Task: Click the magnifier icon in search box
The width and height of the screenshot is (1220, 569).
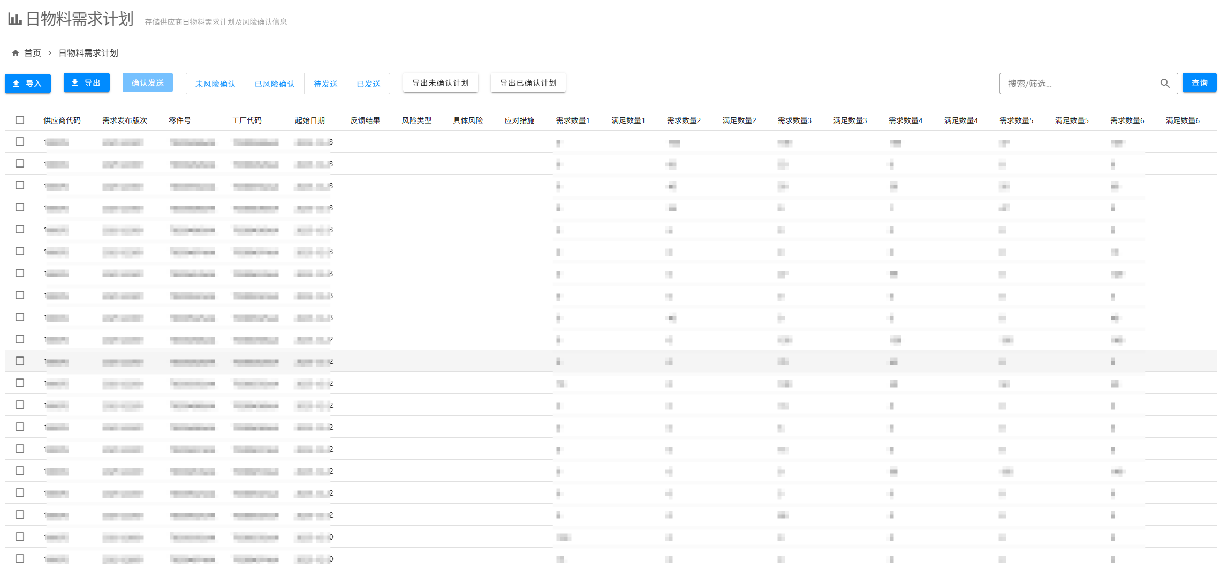Action: point(1164,84)
